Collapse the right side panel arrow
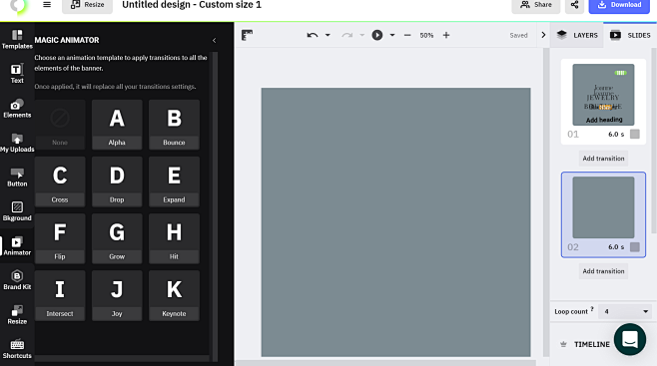Image resolution: width=657 pixels, height=366 pixels. coord(543,35)
